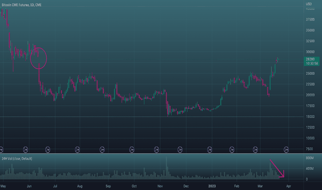
Task: Select the rollover marker icon just before Mar
Action: 255,150
